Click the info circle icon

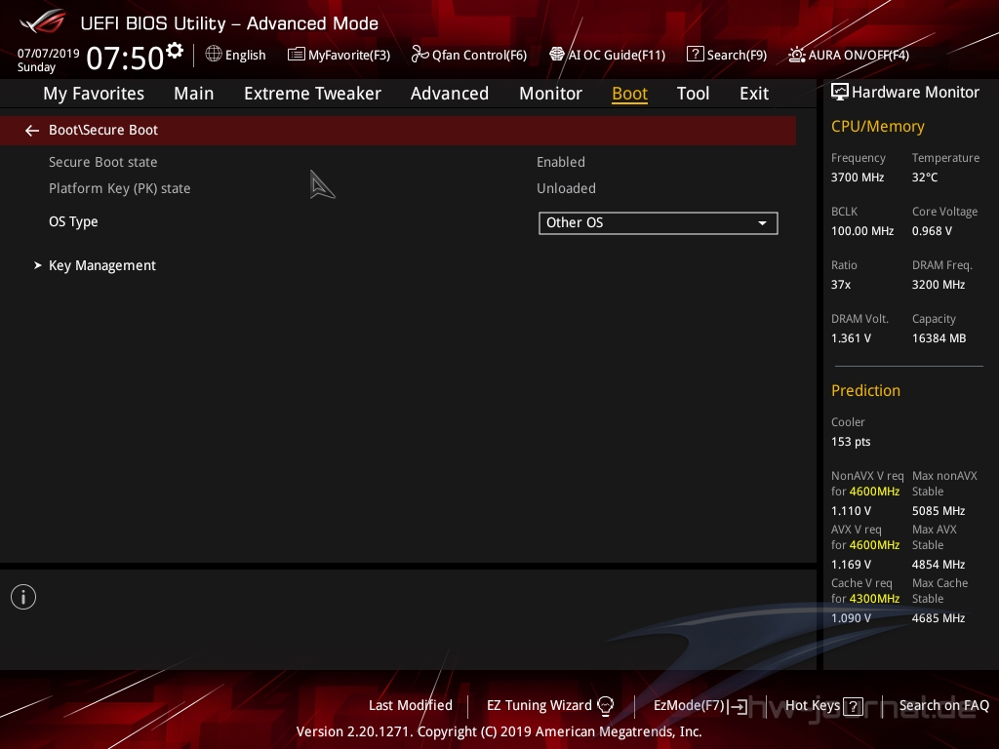point(23,597)
